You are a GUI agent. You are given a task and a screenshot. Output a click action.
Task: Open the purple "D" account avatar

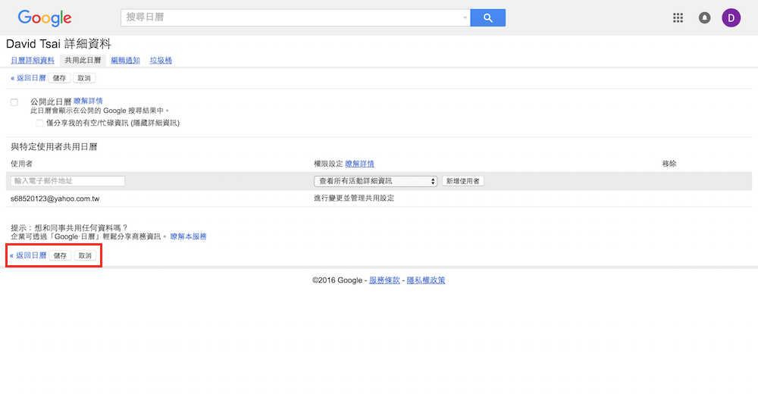pos(731,18)
